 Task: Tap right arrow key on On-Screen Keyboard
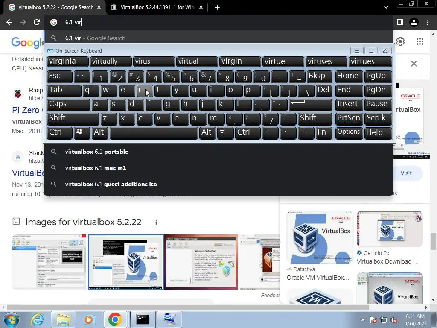tap(306, 133)
